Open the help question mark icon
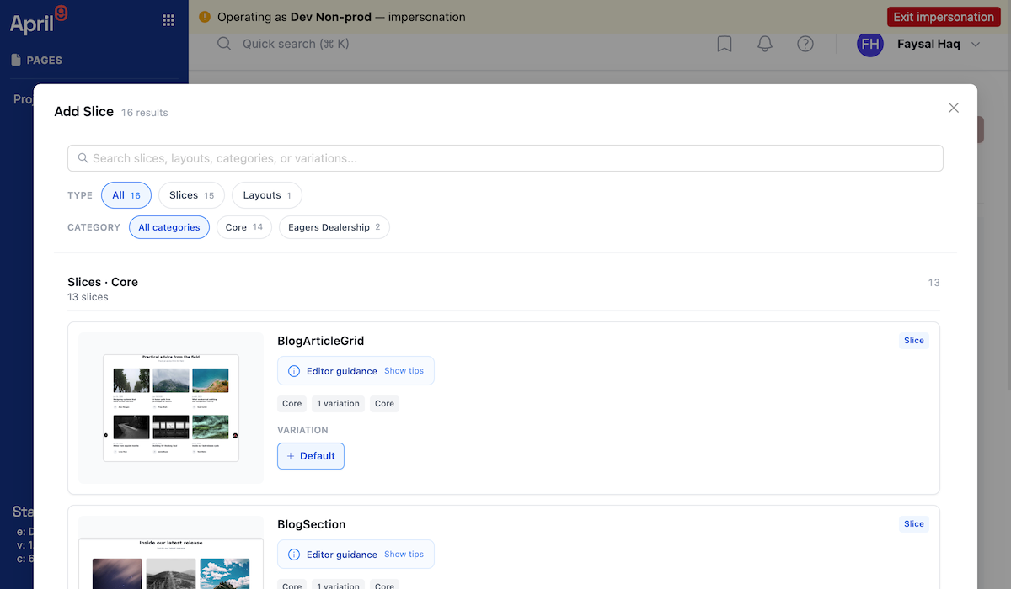1011x589 pixels. pyautogui.click(x=805, y=44)
